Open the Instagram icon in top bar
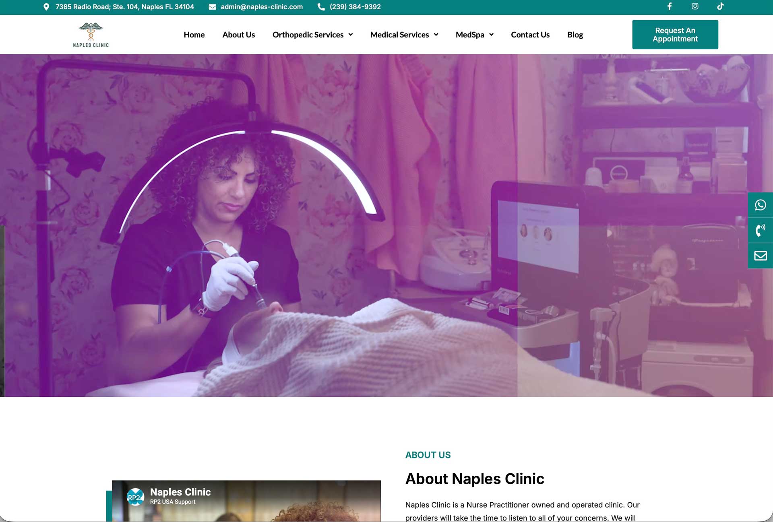This screenshot has width=773, height=522. (x=695, y=6)
